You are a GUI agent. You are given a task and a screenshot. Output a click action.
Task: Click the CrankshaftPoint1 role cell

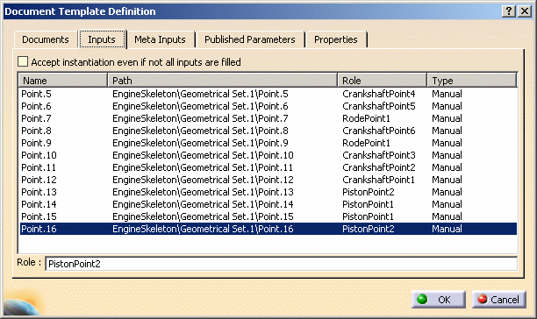[378, 180]
